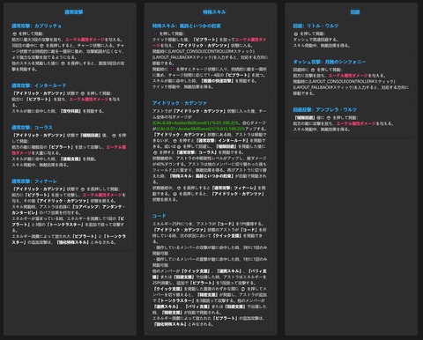Click LAYOUT_CONSOLECONTROLLER text in 月蝕のシンフォニー section
The width and height of the screenshot is (423, 340).
coord(352,82)
